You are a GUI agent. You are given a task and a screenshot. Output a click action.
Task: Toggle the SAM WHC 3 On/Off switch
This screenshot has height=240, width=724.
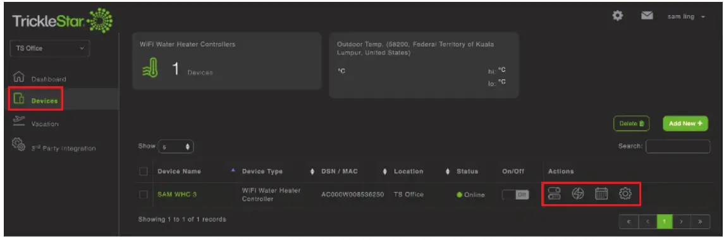click(516, 195)
